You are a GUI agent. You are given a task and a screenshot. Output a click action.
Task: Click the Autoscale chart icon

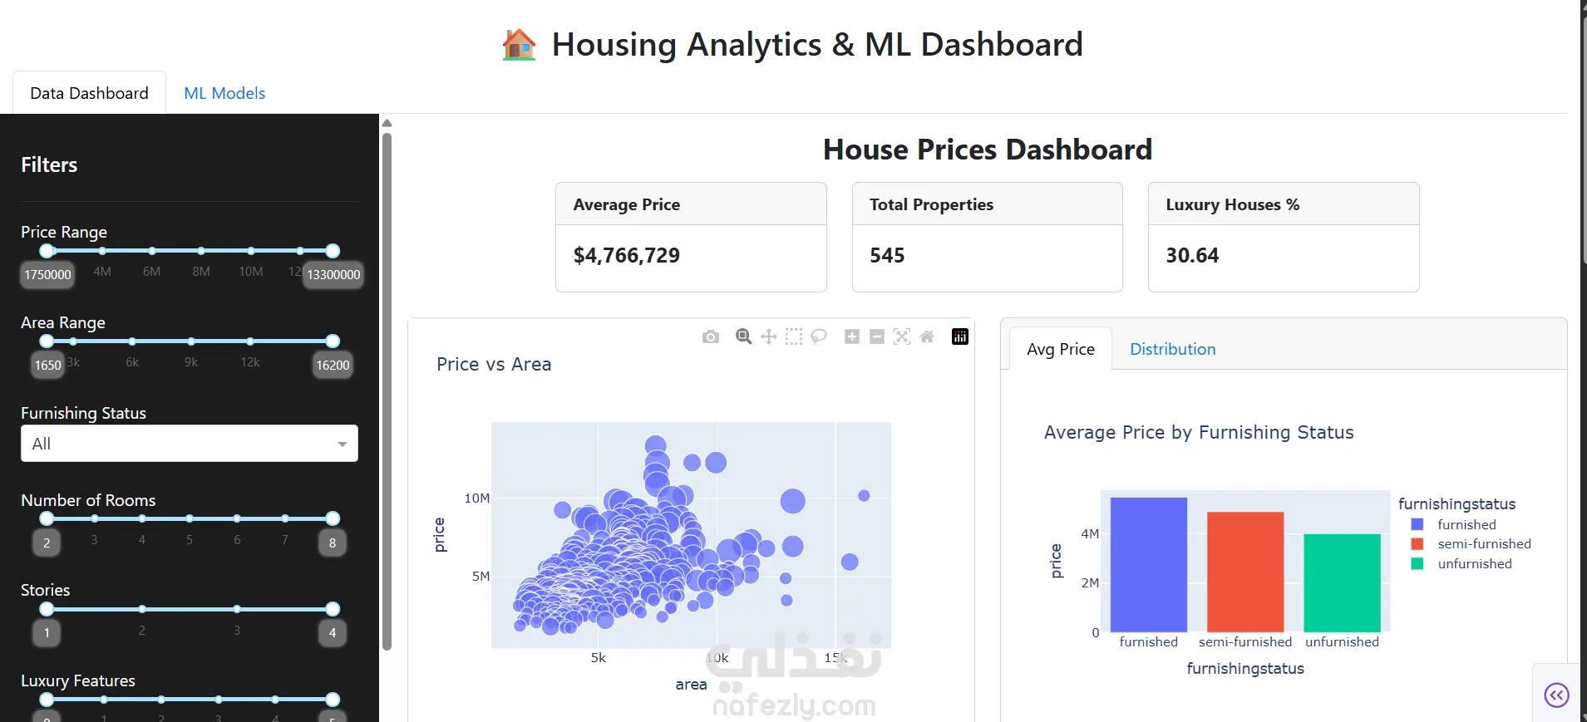pos(902,336)
